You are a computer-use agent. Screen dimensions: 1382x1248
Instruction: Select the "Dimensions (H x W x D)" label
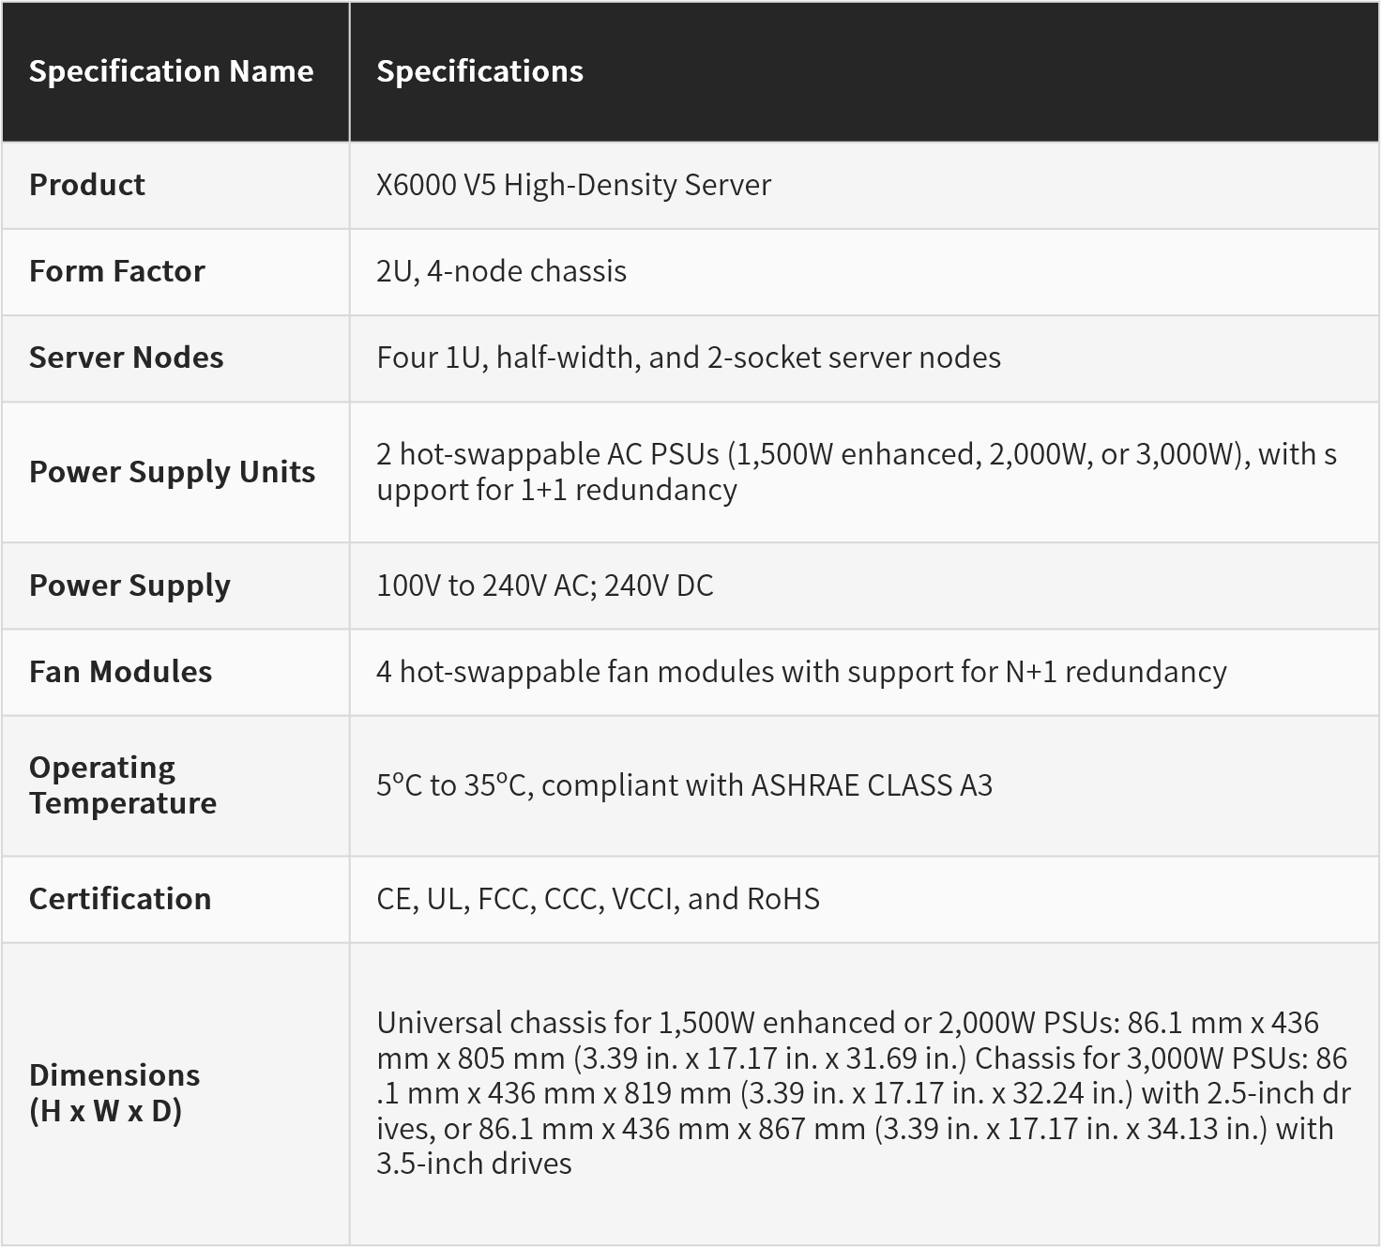(114, 1093)
